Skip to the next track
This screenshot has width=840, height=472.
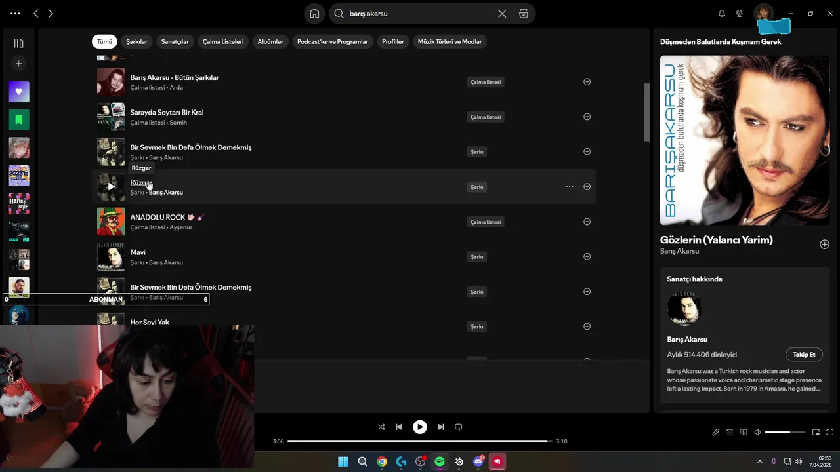(441, 427)
